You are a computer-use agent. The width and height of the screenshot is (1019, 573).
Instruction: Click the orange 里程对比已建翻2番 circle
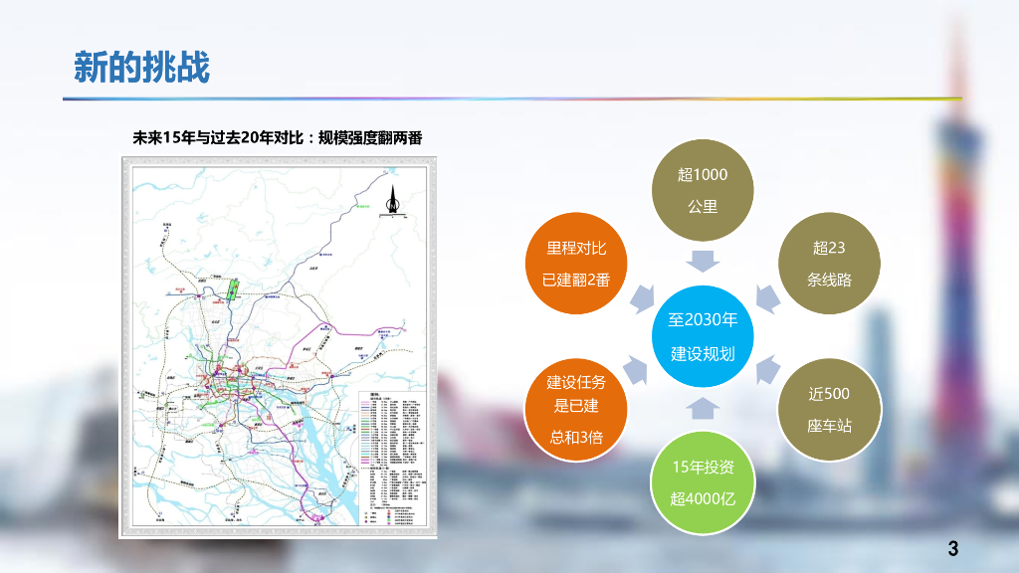(576, 263)
